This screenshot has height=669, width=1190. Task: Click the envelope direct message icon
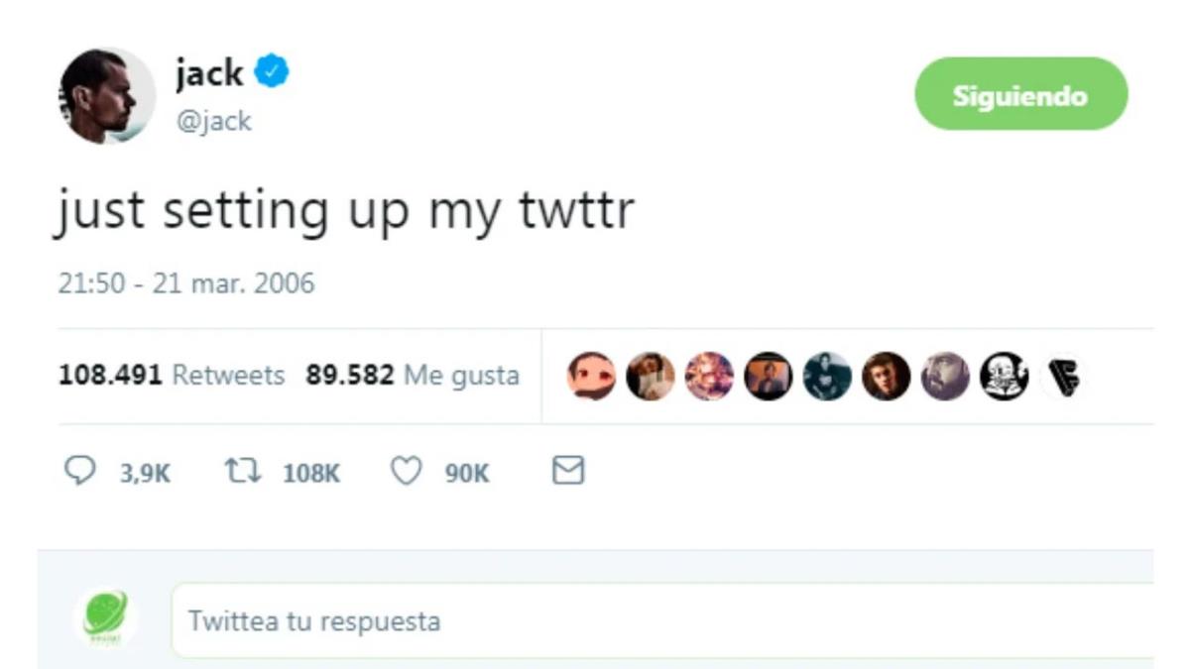[x=567, y=471]
